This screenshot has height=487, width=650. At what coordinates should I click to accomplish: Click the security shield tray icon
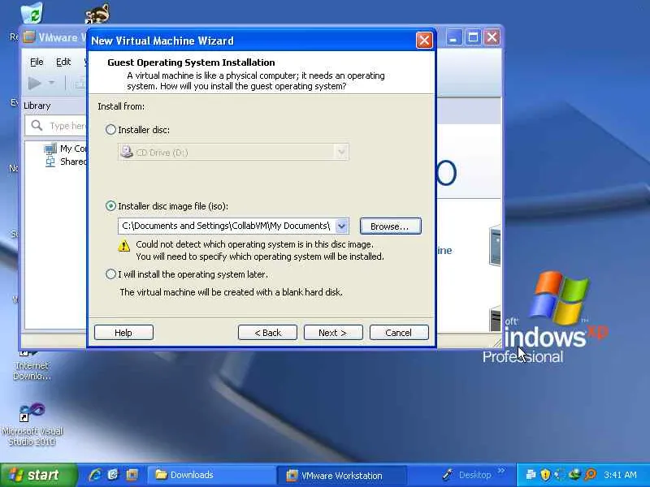(x=545, y=475)
